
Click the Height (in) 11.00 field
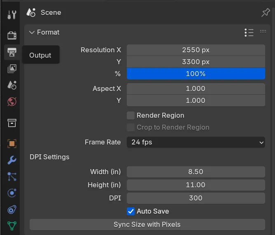(196, 185)
